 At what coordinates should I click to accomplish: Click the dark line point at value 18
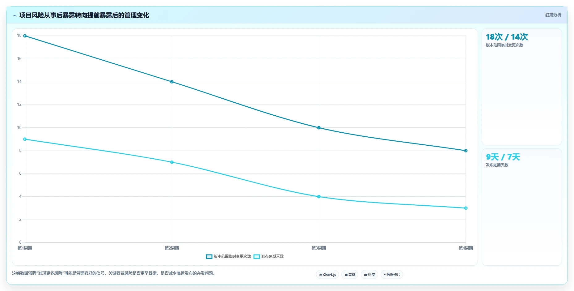click(x=25, y=36)
